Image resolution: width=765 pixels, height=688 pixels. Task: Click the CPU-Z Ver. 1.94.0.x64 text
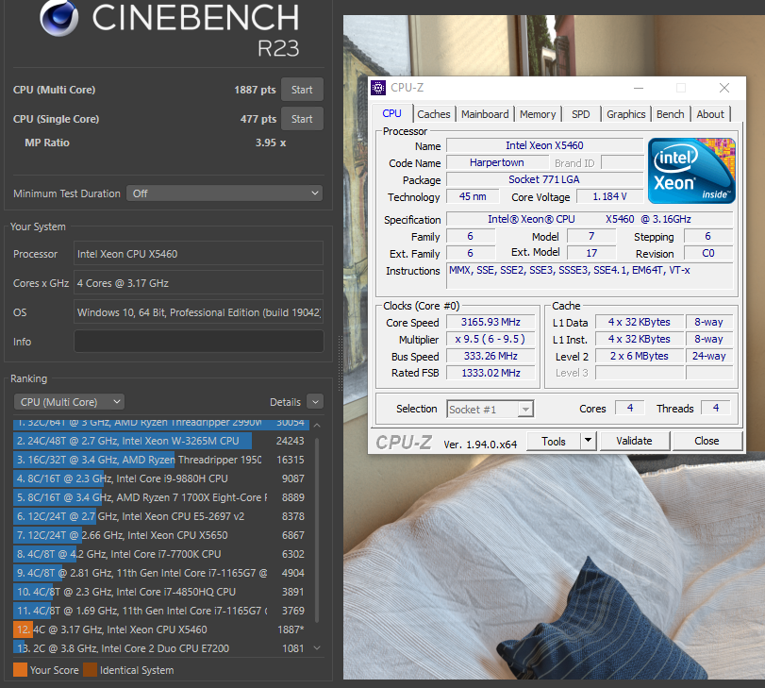(x=480, y=445)
